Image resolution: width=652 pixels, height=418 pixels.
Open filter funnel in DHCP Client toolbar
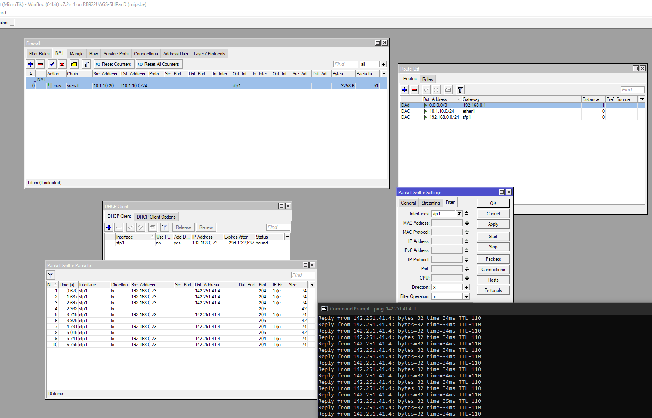coord(165,227)
